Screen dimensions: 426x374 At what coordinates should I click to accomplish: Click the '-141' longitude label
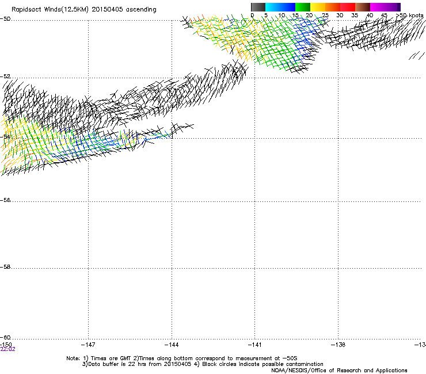254,345
